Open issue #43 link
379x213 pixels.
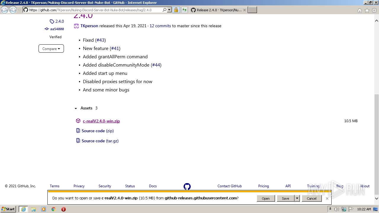coord(100,40)
